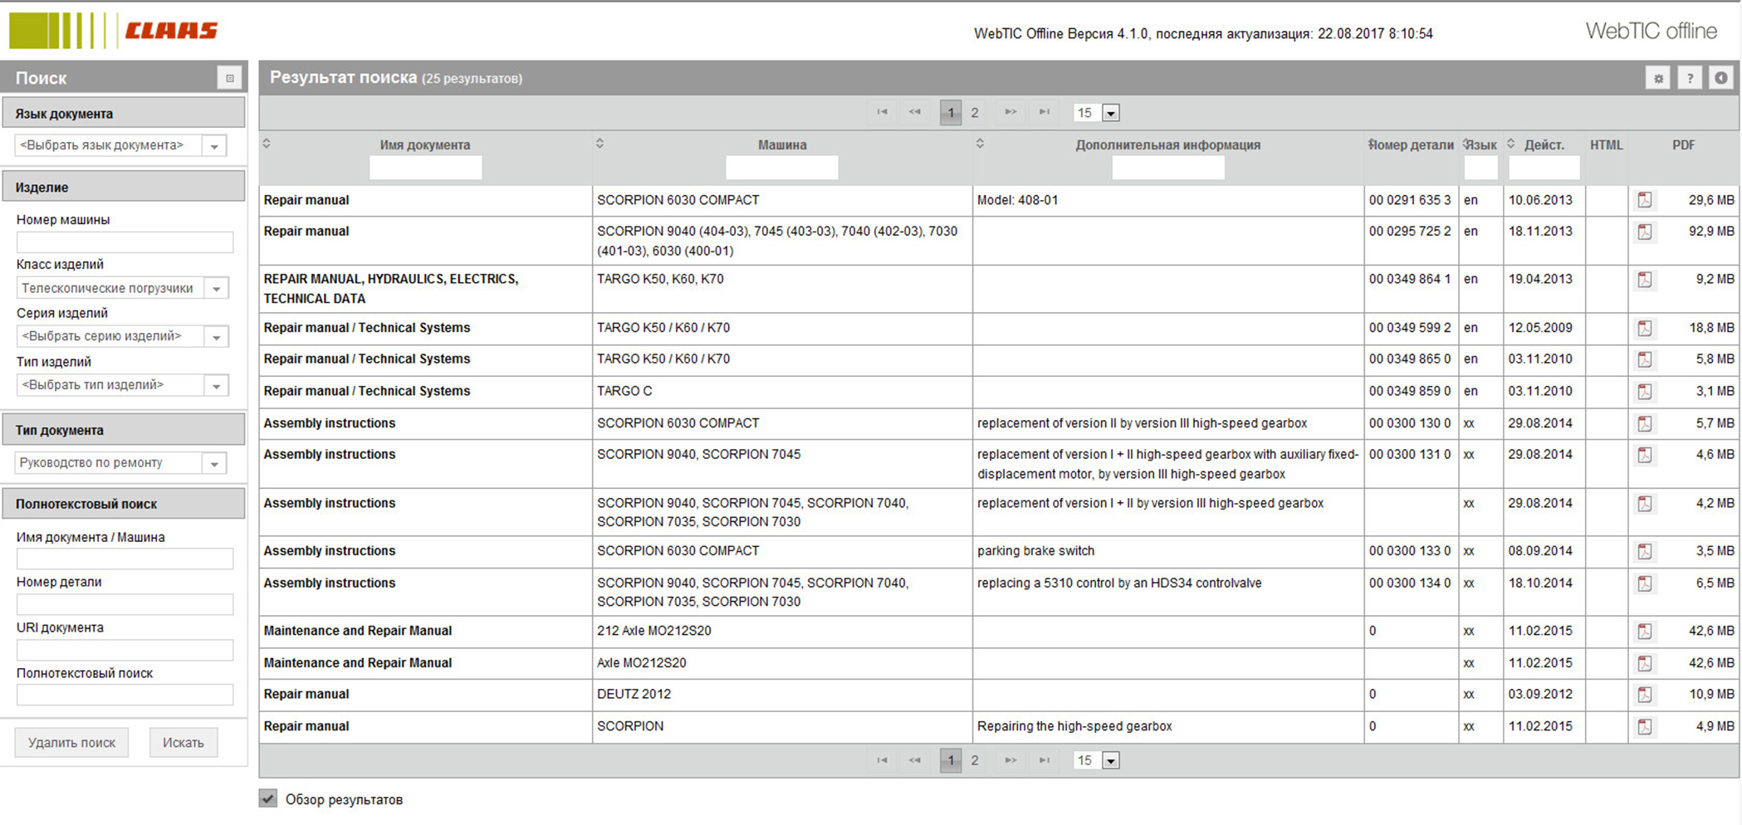Sort results by Имя документа column
The height and width of the screenshot is (825, 1742).
(267, 144)
